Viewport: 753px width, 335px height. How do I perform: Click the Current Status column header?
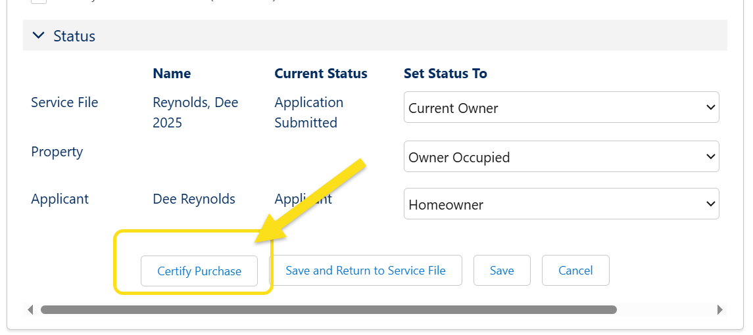[x=321, y=74]
